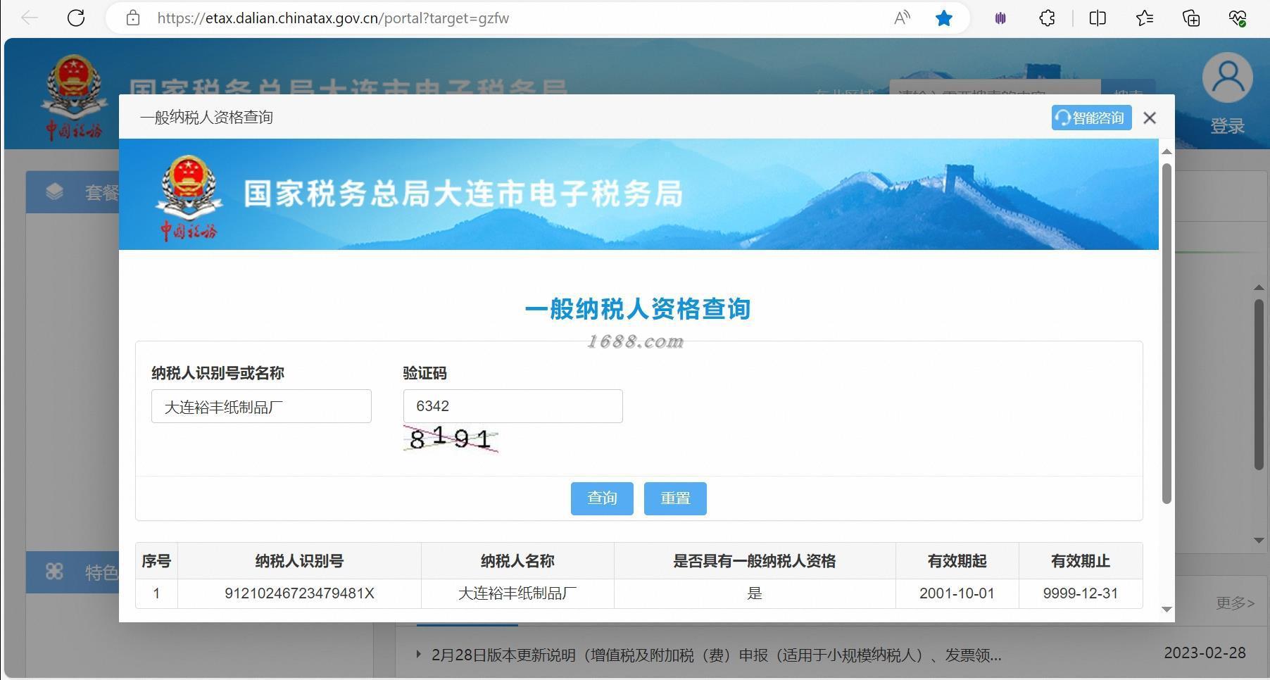Screen dimensions: 1270x680
Task: Close the 一般纳税人资格查询 dialog
Action: pyautogui.click(x=1150, y=118)
